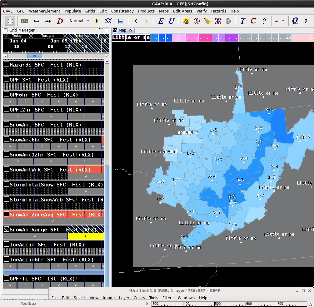Minimize the Grid Manager panel
Image resolution: width=314 pixels, height=307 pixels.
(x=101, y=29)
